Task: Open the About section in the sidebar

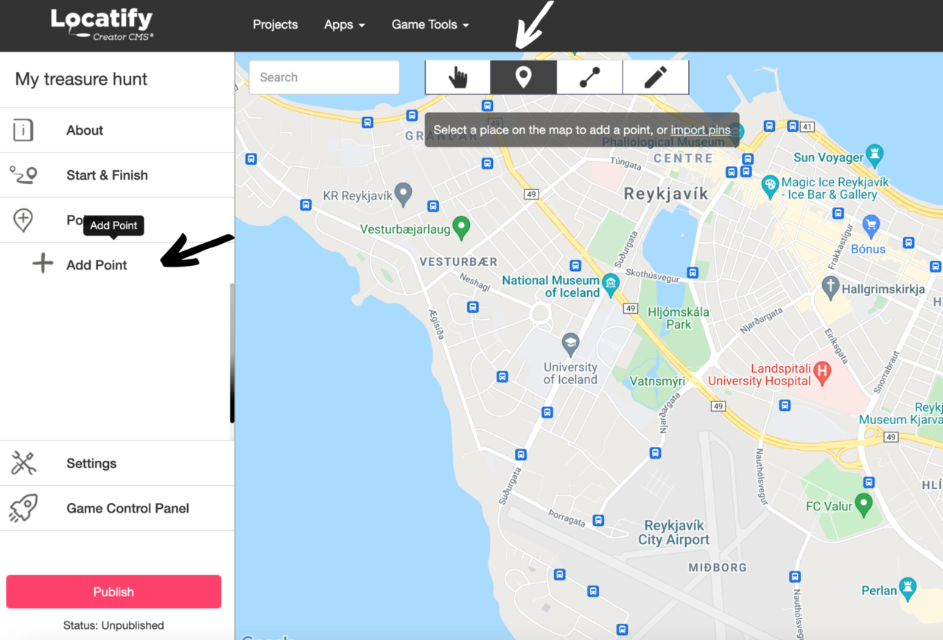Action: (x=84, y=130)
